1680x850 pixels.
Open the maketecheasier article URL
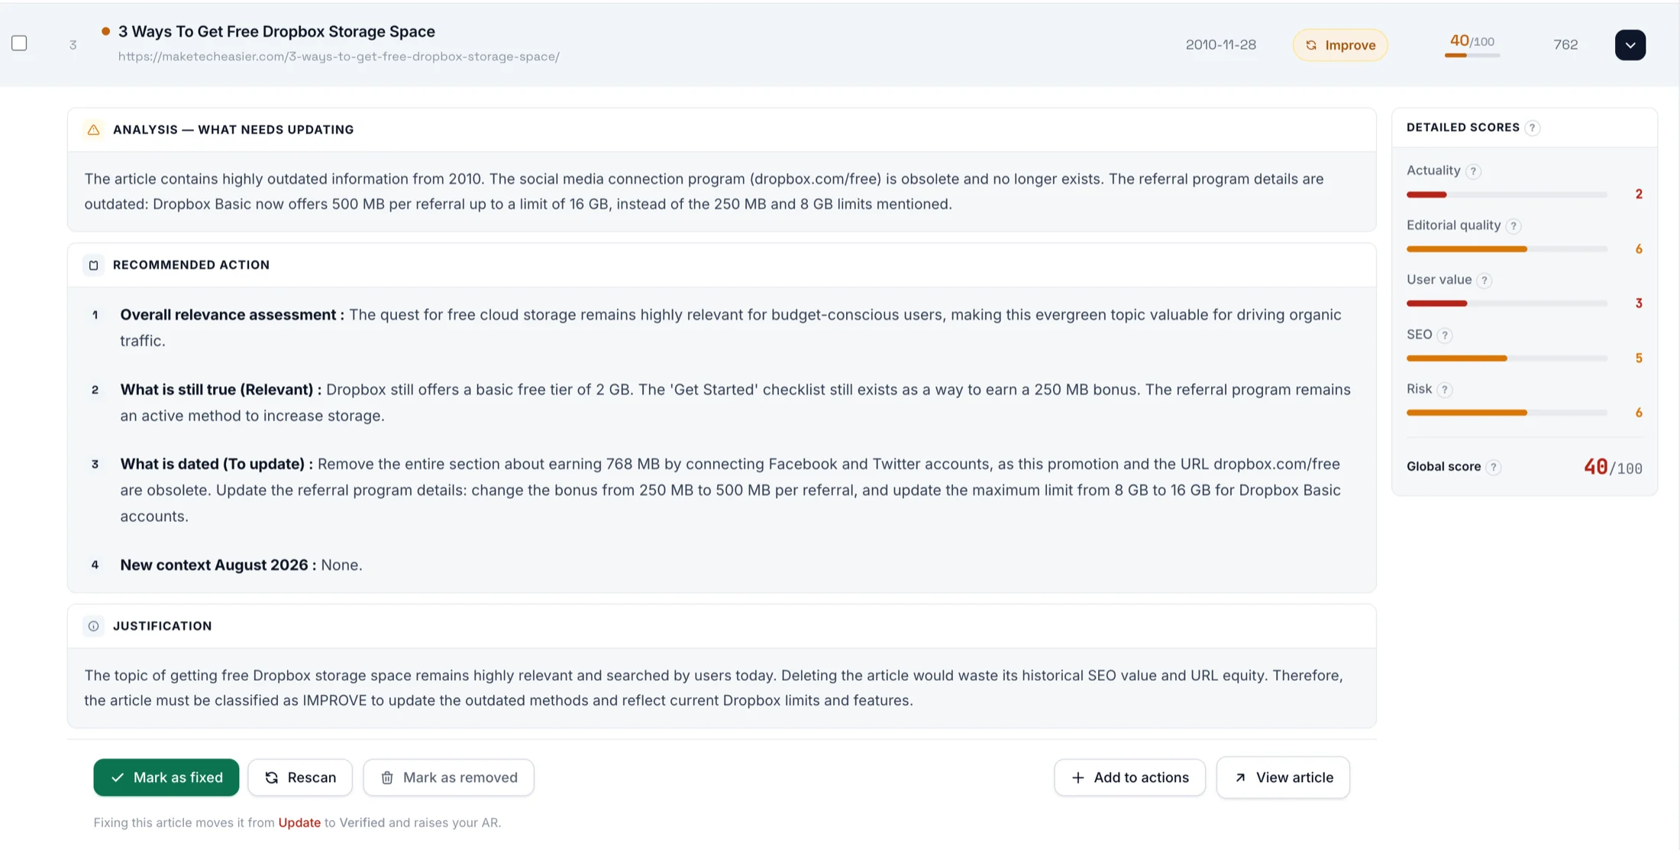click(338, 56)
